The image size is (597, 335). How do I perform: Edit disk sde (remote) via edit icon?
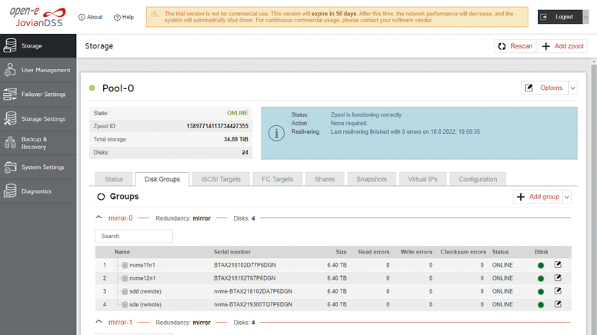pos(558,304)
